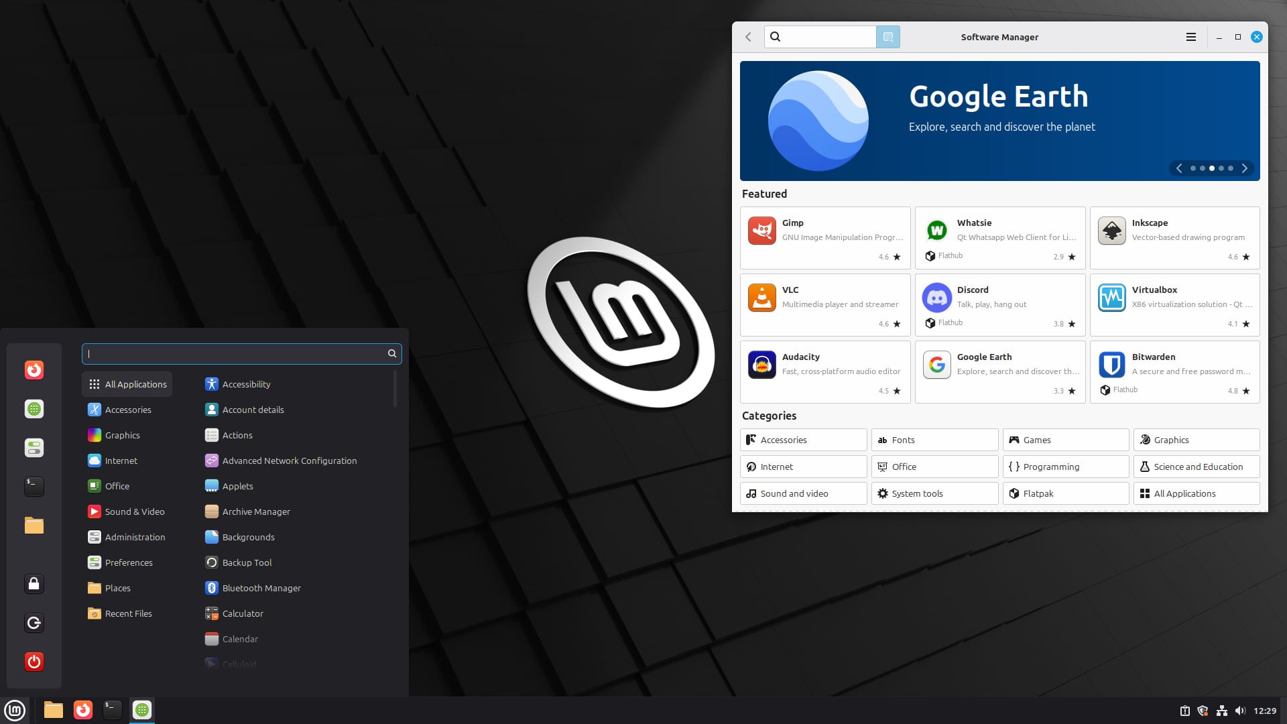Image resolution: width=1287 pixels, height=724 pixels.
Task: Open the Programming category
Action: click(x=1065, y=467)
